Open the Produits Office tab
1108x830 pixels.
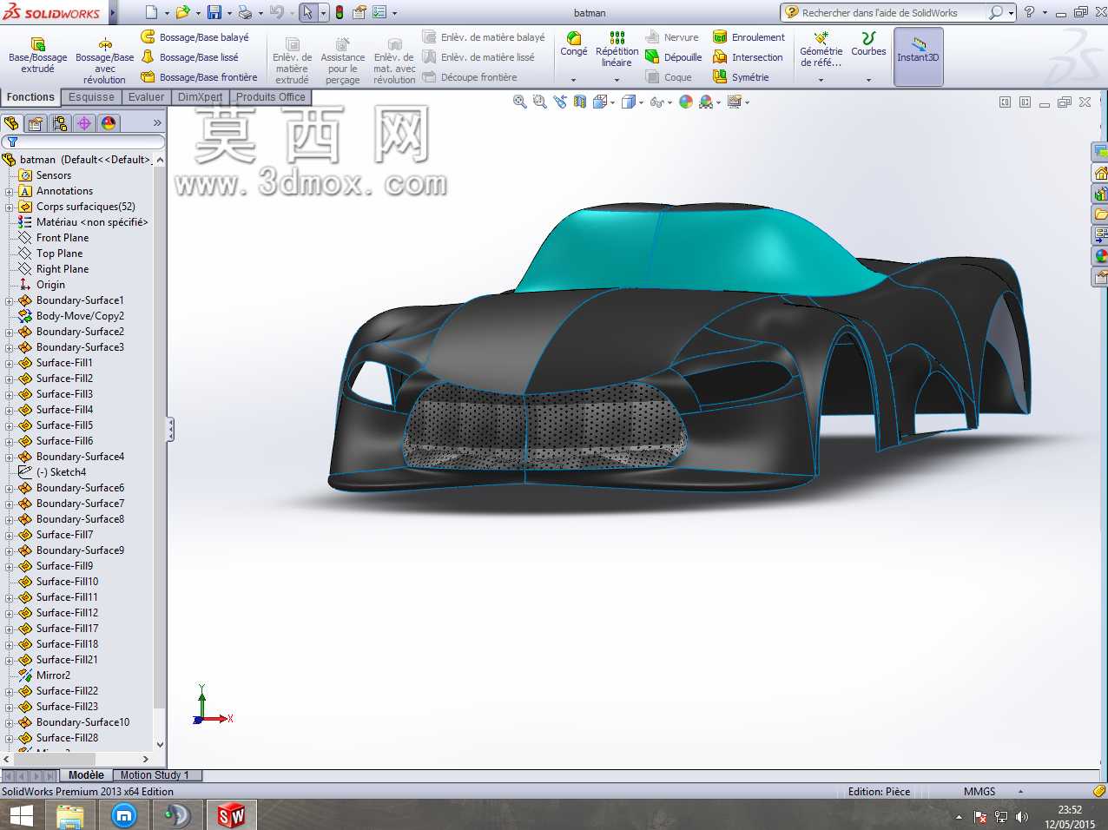click(x=271, y=97)
